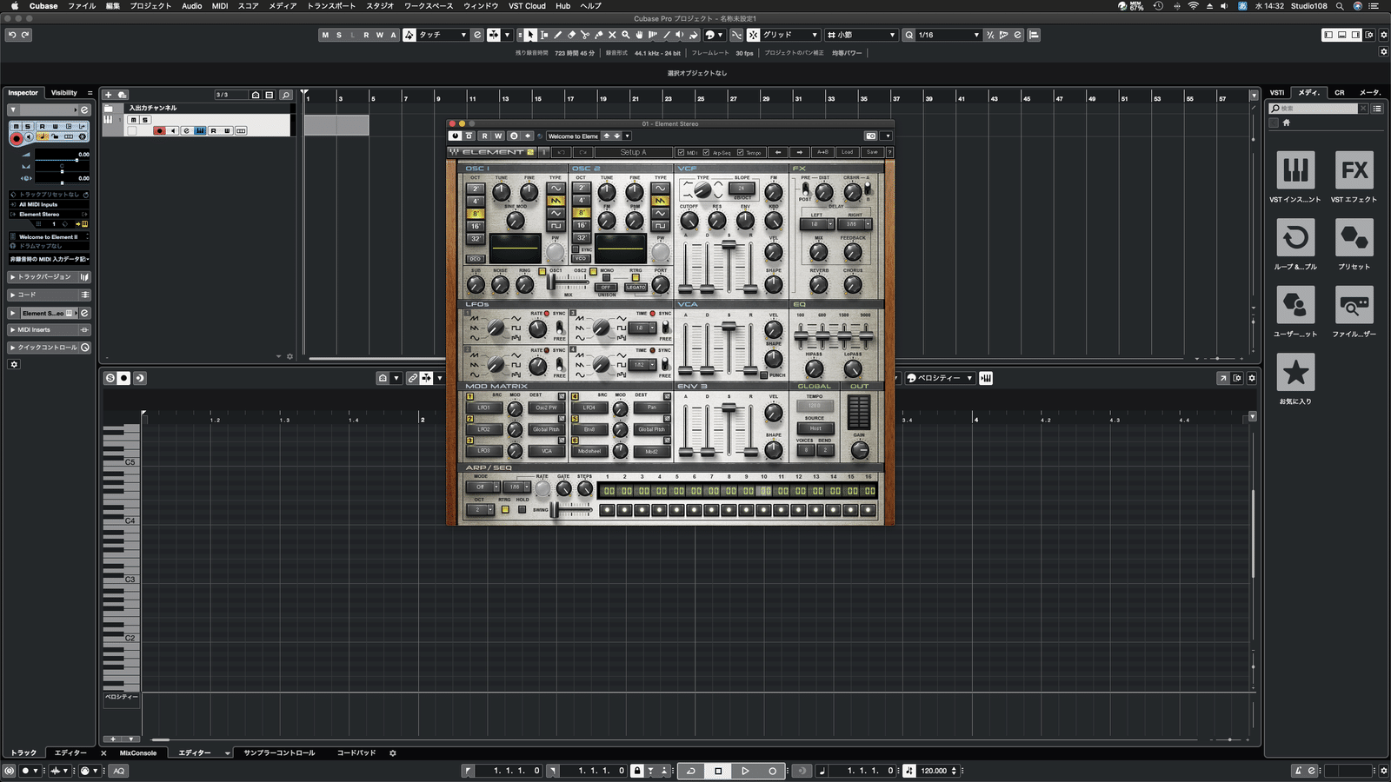Toggle plugin bypass power button

pyautogui.click(x=455, y=136)
